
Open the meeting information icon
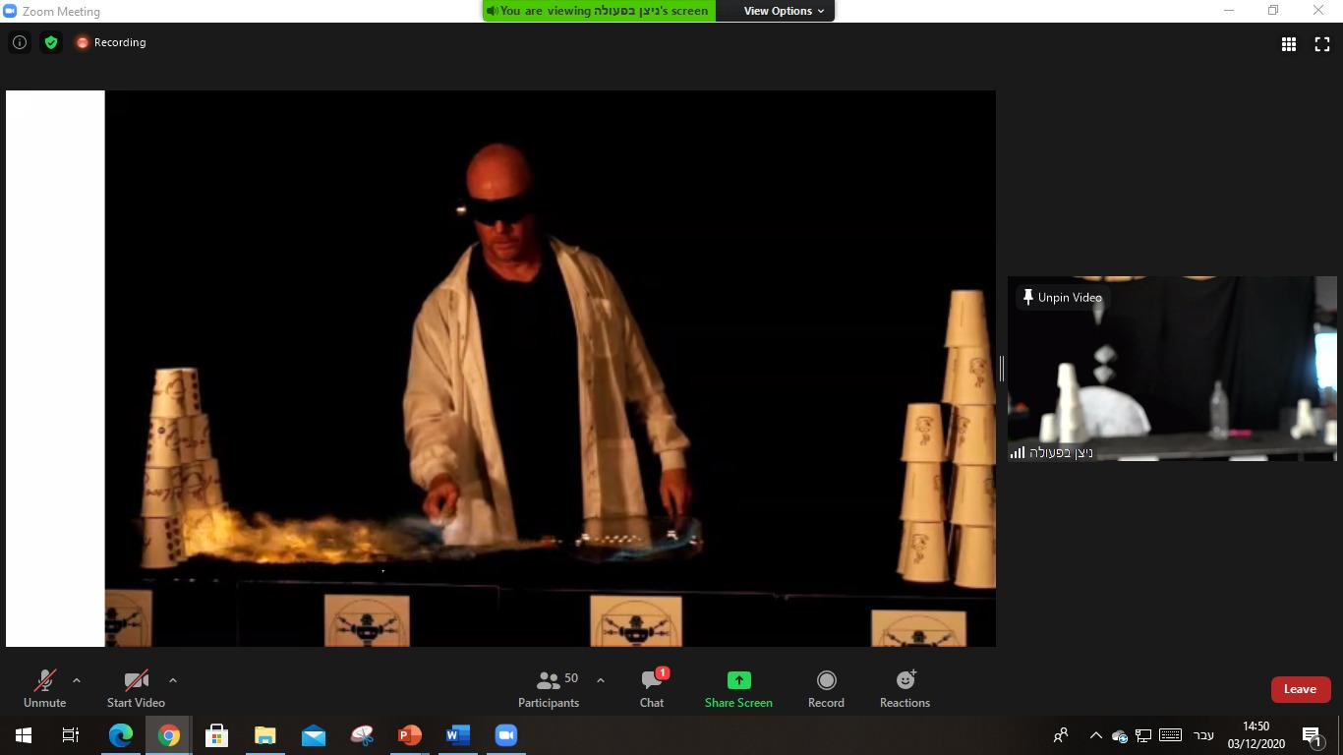click(20, 42)
